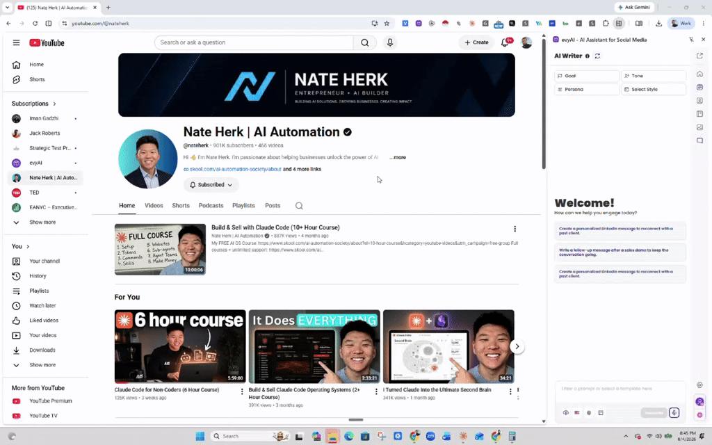Play the 6 hour course video thumbnail
712x445 pixels.
coord(180,346)
